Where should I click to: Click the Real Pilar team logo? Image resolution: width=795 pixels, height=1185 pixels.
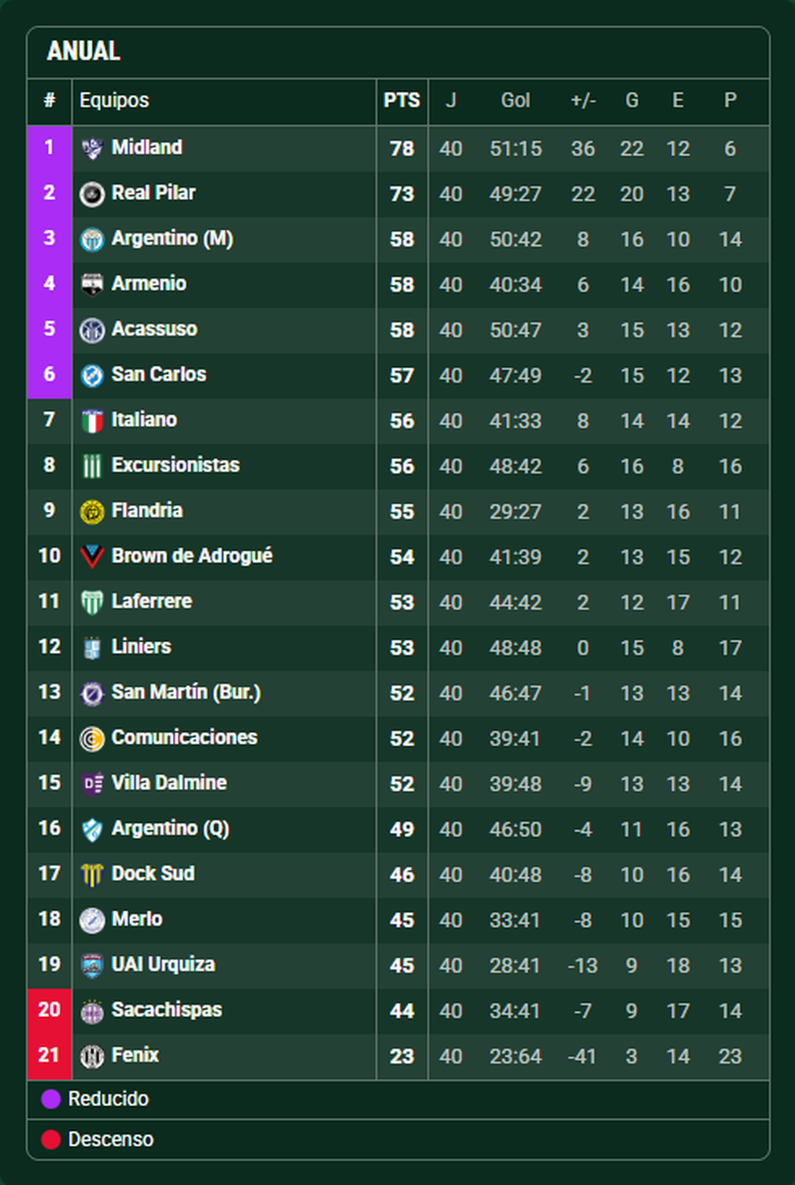pos(92,194)
